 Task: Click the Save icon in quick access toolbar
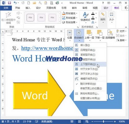point(9,3)
